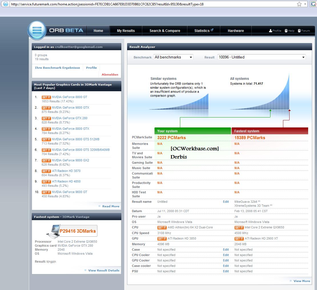Click Edit link in GPU Cooler row
317x290 pixels.
click(226, 261)
